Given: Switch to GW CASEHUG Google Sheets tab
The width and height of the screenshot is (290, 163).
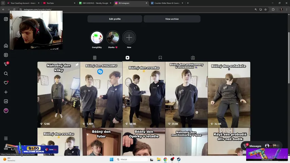Looking at the screenshot, I should pyautogui.click(x=95, y=3).
